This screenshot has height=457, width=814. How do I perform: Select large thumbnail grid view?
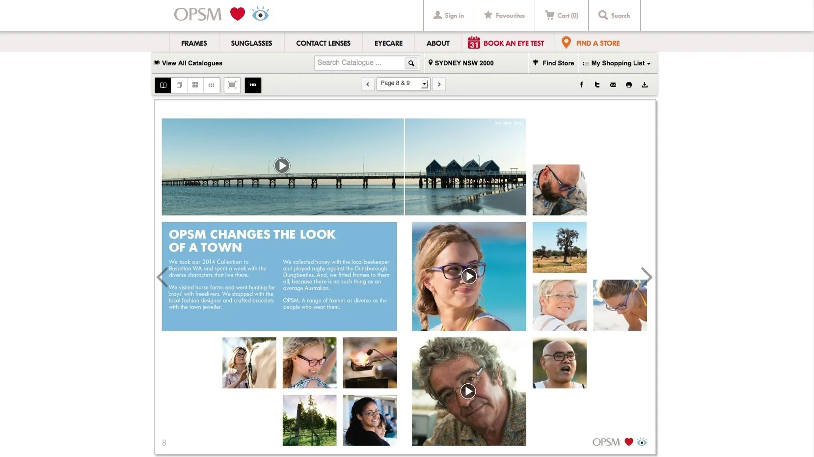[195, 85]
